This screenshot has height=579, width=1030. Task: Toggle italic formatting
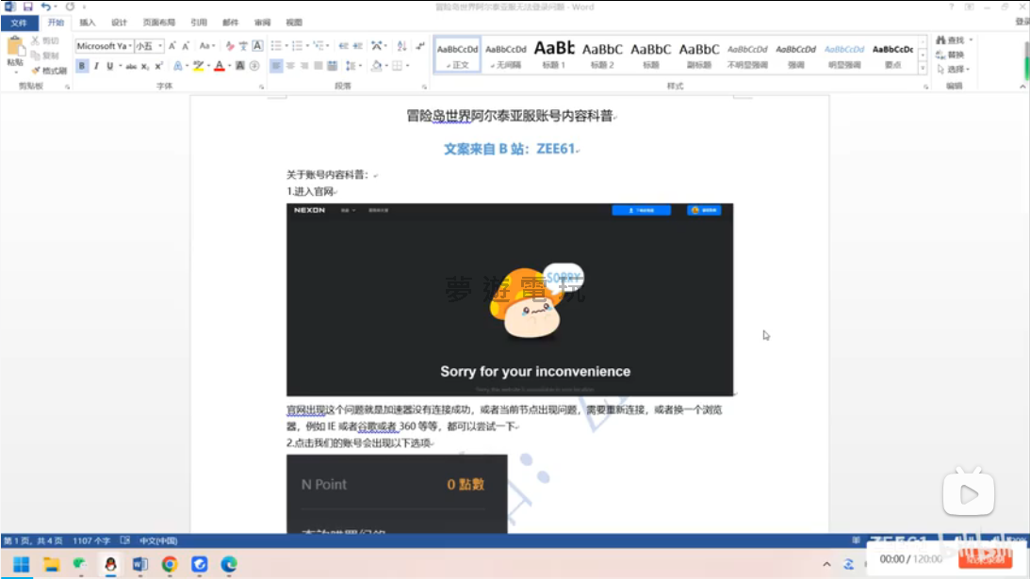(96, 66)
